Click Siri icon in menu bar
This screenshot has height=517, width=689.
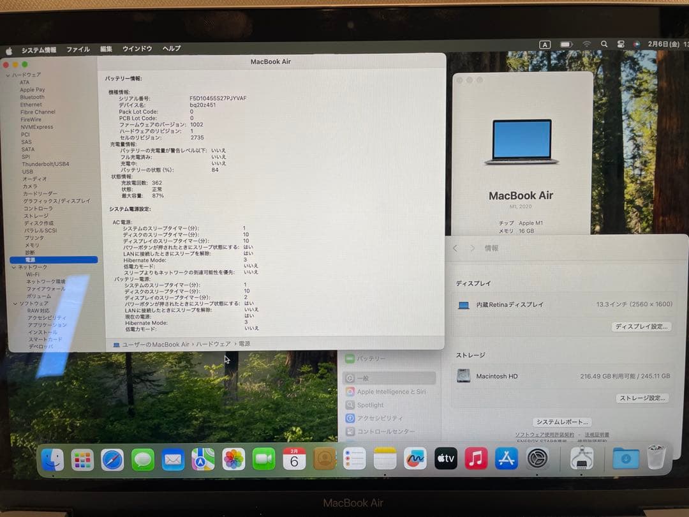(636, 44)
